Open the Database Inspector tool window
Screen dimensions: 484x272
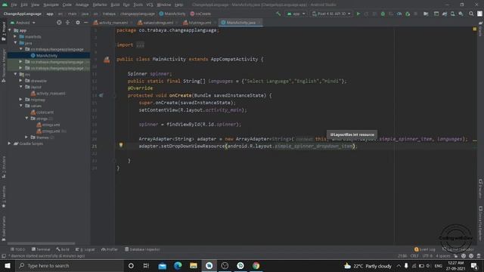click(x=142, y=249)
